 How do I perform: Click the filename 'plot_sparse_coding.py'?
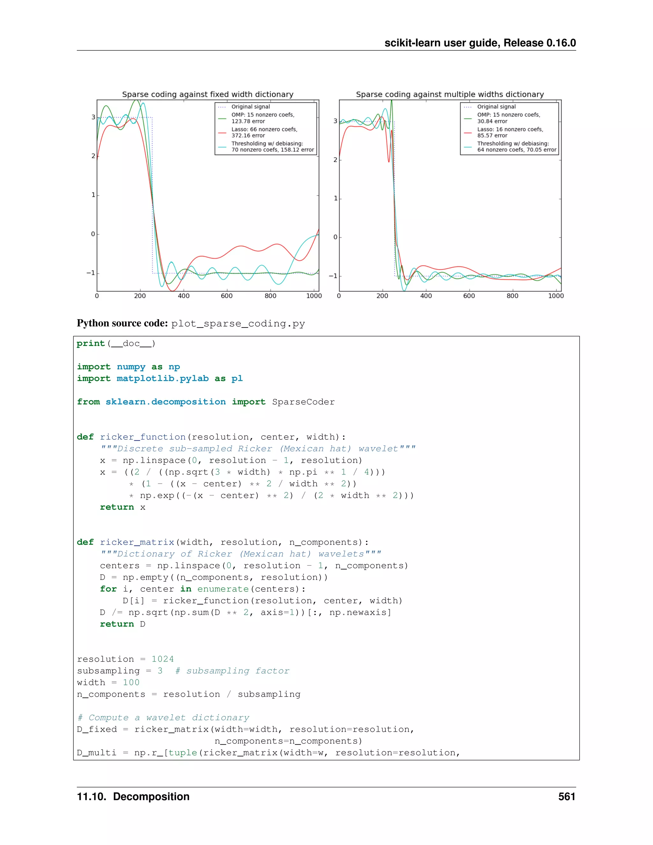[238, 324]
